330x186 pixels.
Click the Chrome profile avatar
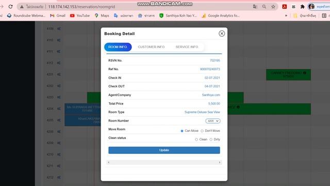311,7
